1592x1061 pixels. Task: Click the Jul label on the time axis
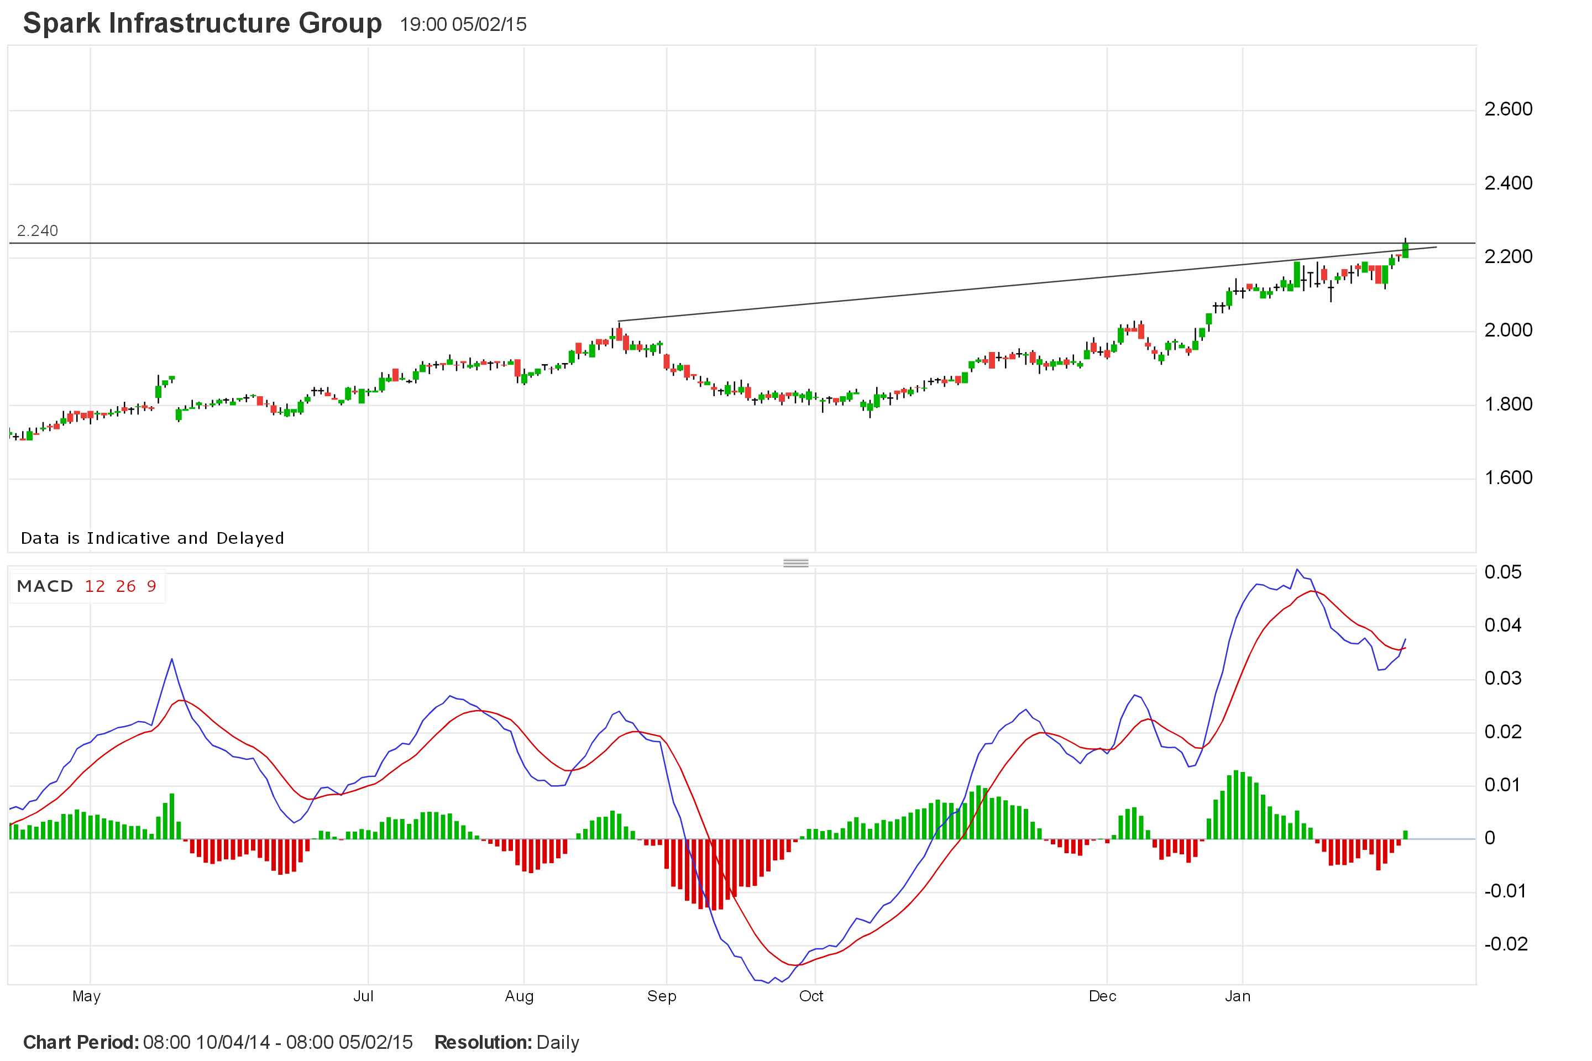click(364, 996)
